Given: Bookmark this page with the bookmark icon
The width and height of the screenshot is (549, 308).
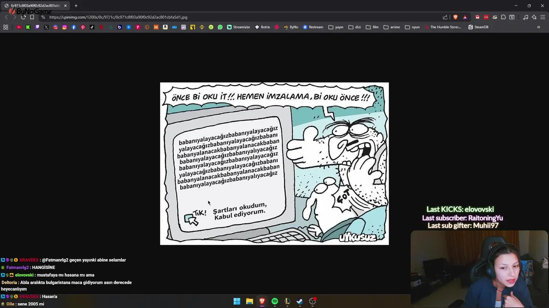Looking at the screenshot, I should [32, 17].
